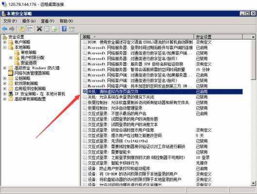The width and height of the screenshot is (257, 194).
Task: Click the 本地安全策略 title bar icon
Action: tap(3, 14)
